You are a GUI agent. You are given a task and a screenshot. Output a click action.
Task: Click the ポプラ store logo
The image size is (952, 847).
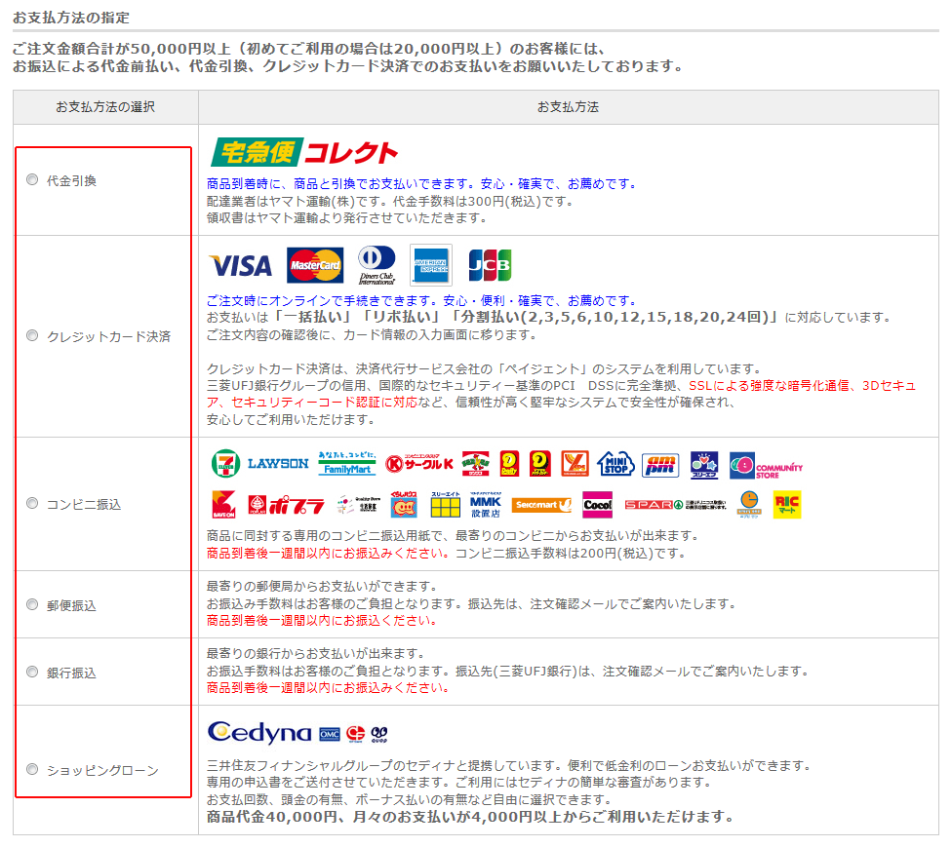point(287,505)
